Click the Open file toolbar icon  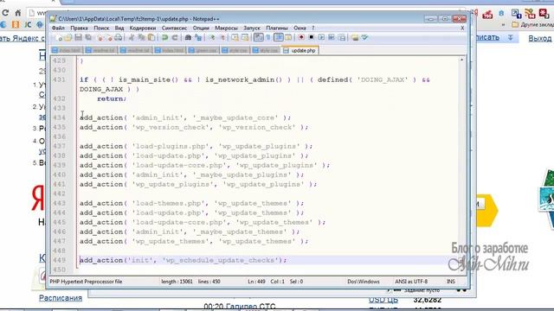coord(68,37)
